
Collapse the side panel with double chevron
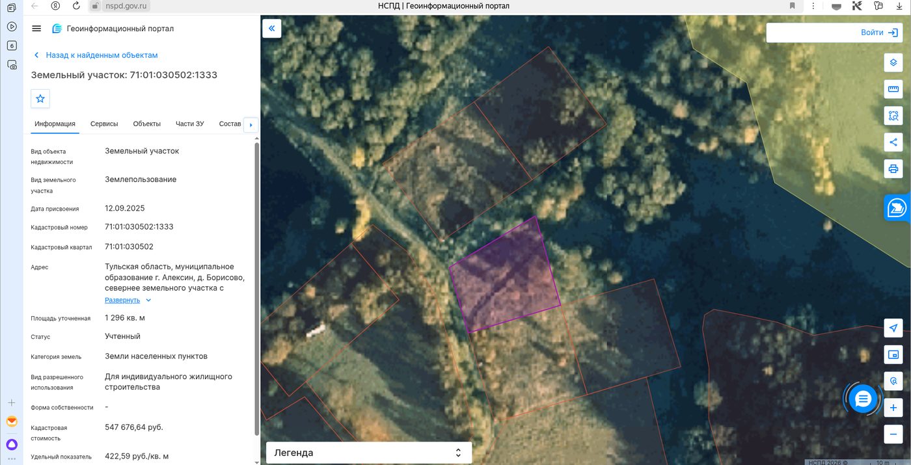pyautogui.click(x=271, y=28)
